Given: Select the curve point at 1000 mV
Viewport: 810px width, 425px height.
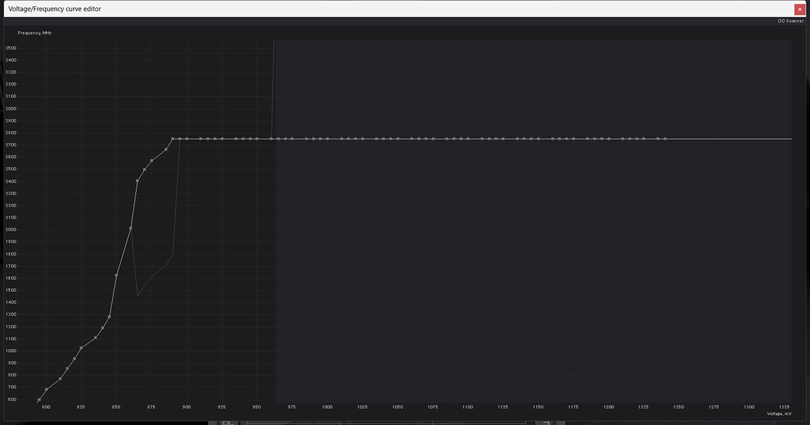Looking at the screenshot, I should (327, 139).
